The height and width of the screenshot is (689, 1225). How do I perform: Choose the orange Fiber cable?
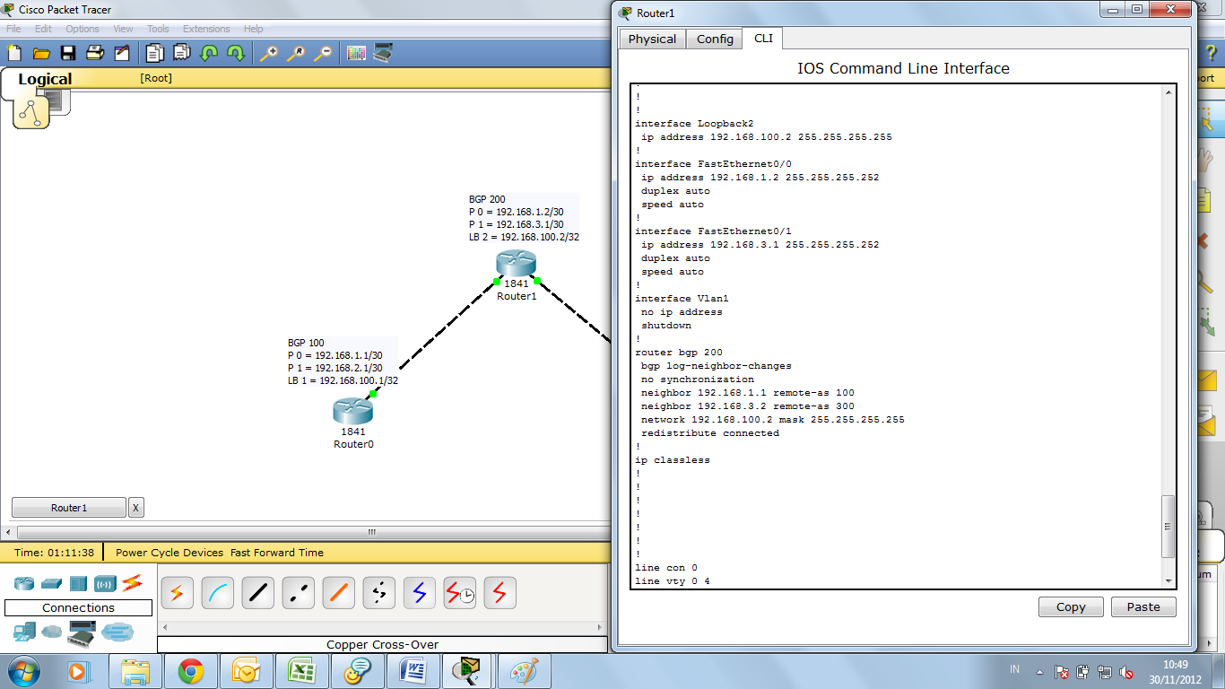(x=338, y=593)
